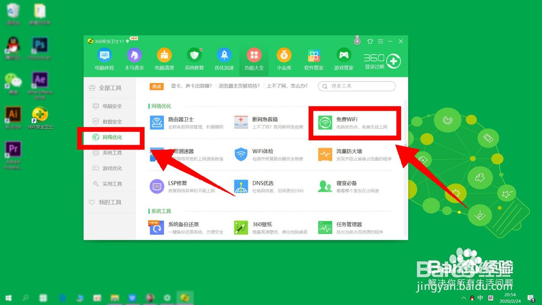Click the 搜索工具 search field
Screen dimensions: 542x305
pyautogui.click(x=357, y=86)
